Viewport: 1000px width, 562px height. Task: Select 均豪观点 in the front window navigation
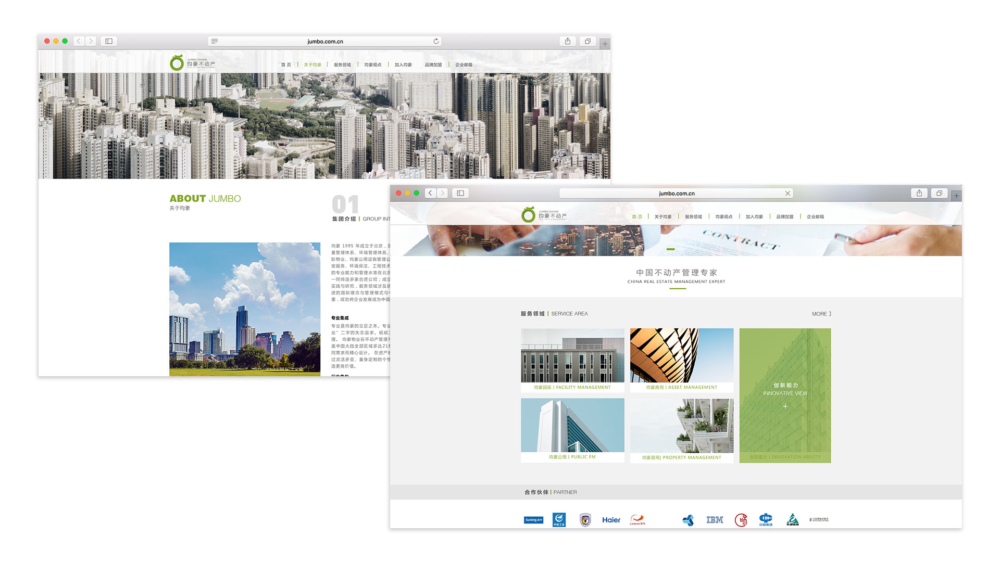[x=724, y=217]
